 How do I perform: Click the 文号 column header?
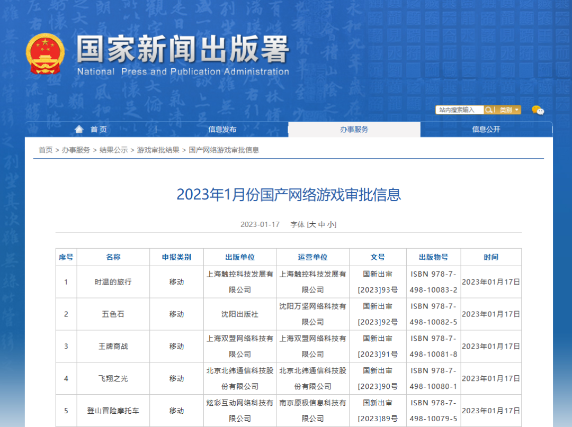378,257
